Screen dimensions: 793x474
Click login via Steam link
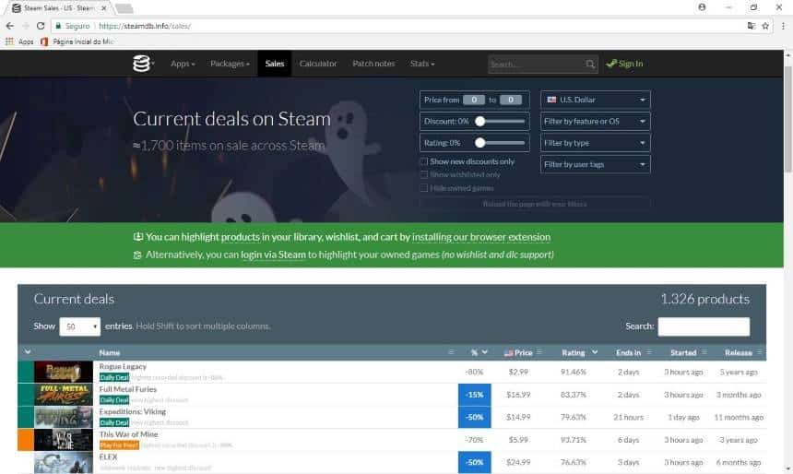[x=273, y=255]
